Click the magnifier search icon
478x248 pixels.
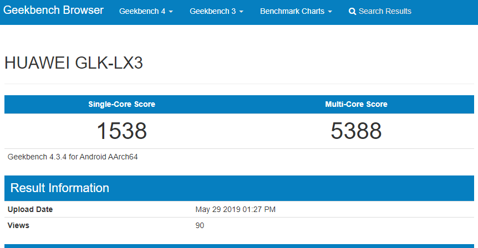pos(352,12)
